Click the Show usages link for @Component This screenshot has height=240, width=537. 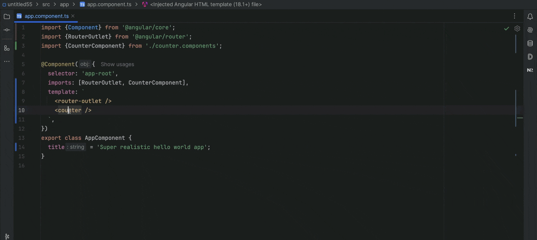pos(117,64)
